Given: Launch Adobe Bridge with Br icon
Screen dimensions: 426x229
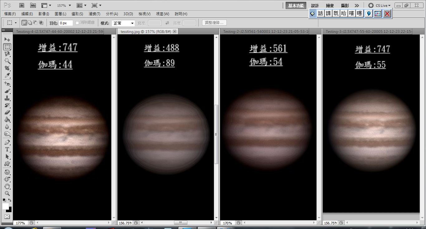Looking at the screenshot, I should [x=22, y=5].
